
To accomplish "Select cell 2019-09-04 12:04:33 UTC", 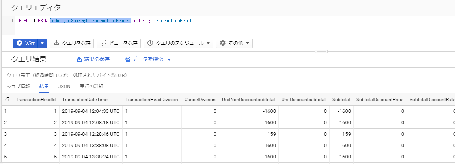I will pyautogui.click(x=91, y=111).
